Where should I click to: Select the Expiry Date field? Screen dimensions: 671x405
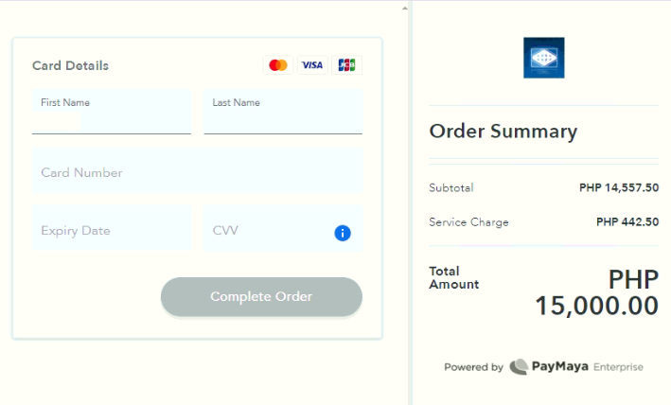pos(112,228)
